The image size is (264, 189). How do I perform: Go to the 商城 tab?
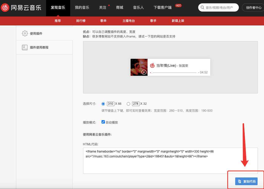pyautogui.click(x=120, y=7)
